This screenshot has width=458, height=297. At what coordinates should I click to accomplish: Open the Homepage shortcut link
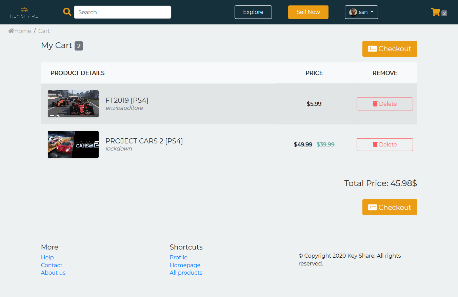[x=185, y=265]
